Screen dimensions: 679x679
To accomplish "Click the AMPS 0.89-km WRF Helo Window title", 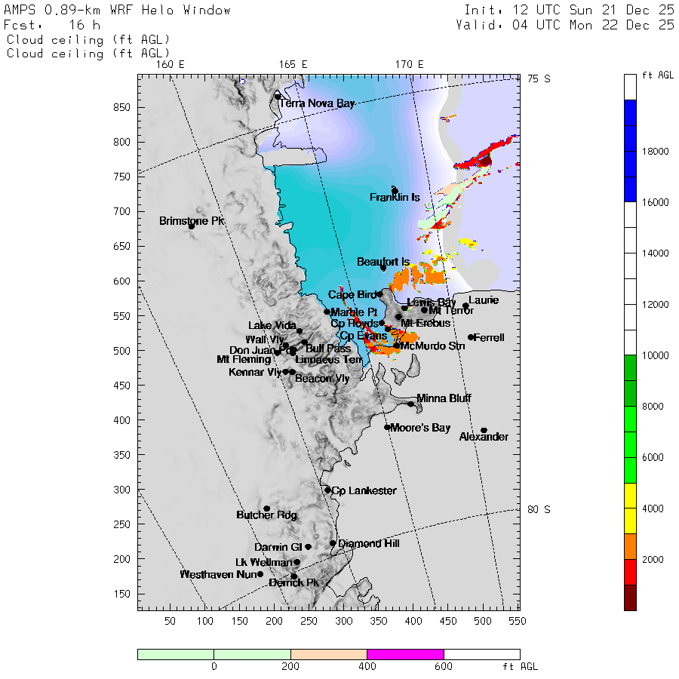I will (118, 11).
